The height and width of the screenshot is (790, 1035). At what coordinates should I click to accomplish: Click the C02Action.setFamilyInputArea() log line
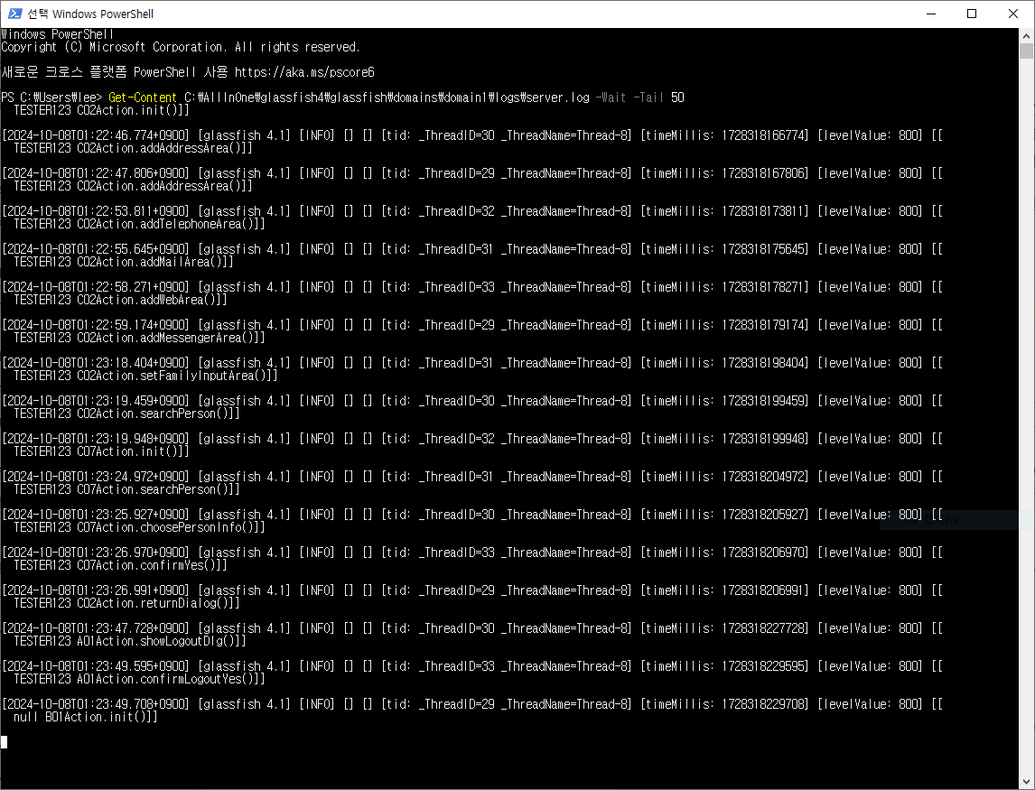tap(145, 376)
